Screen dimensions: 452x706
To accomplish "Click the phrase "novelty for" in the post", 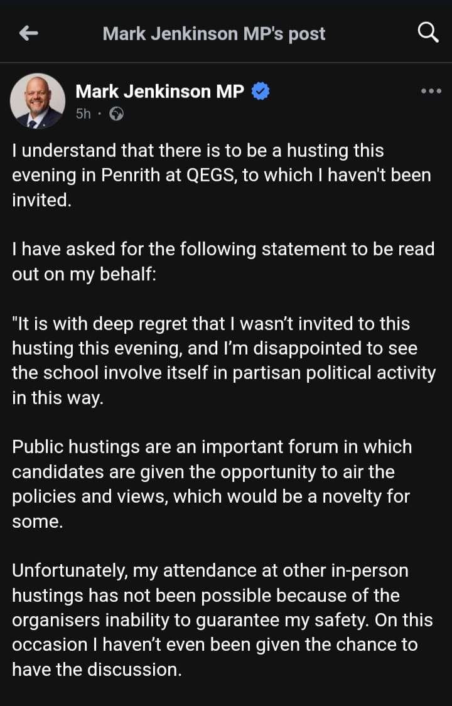I will click(372, 496).
